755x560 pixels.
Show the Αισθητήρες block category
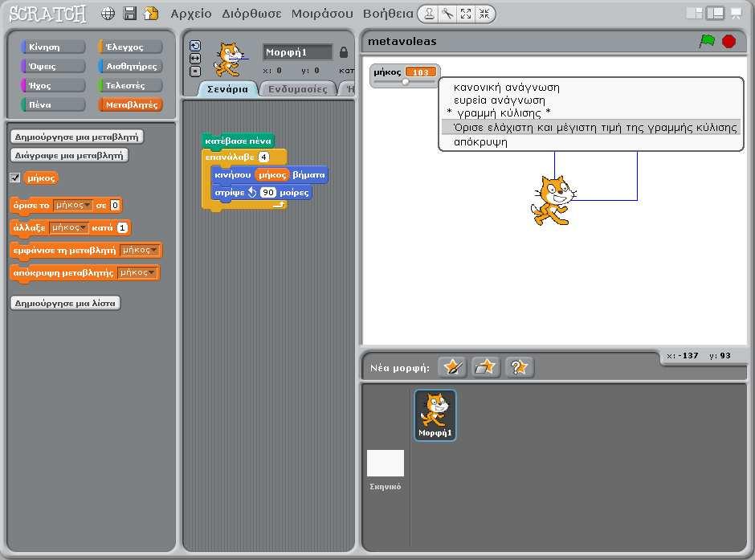(130, 67)
